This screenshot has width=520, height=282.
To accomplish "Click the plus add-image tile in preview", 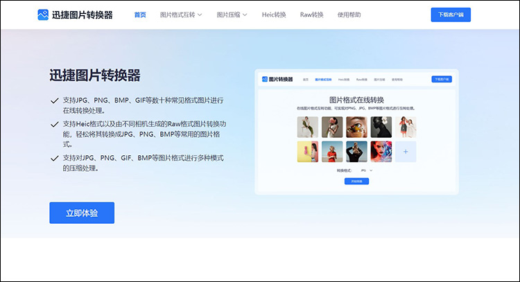I will click(x=406, y=151).
